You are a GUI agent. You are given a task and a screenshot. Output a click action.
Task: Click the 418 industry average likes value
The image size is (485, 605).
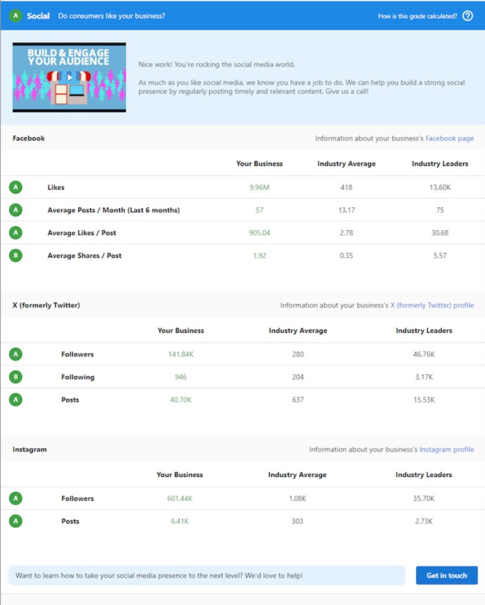point(346,187)
